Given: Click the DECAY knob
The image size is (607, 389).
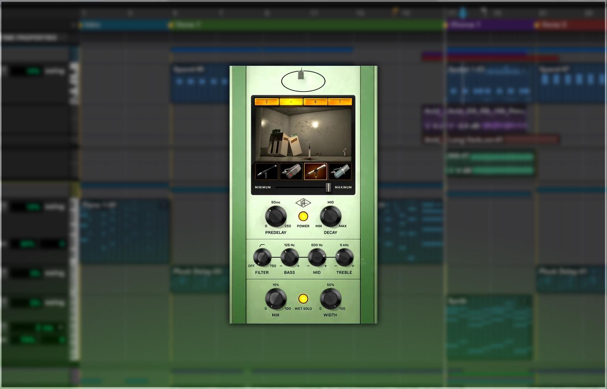Looking at the screenshot, I should [x=331, y=217].
